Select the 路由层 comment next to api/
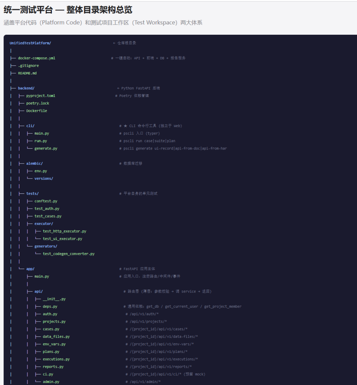The width and height of the screenshot is (357, 385). [168, 291]
